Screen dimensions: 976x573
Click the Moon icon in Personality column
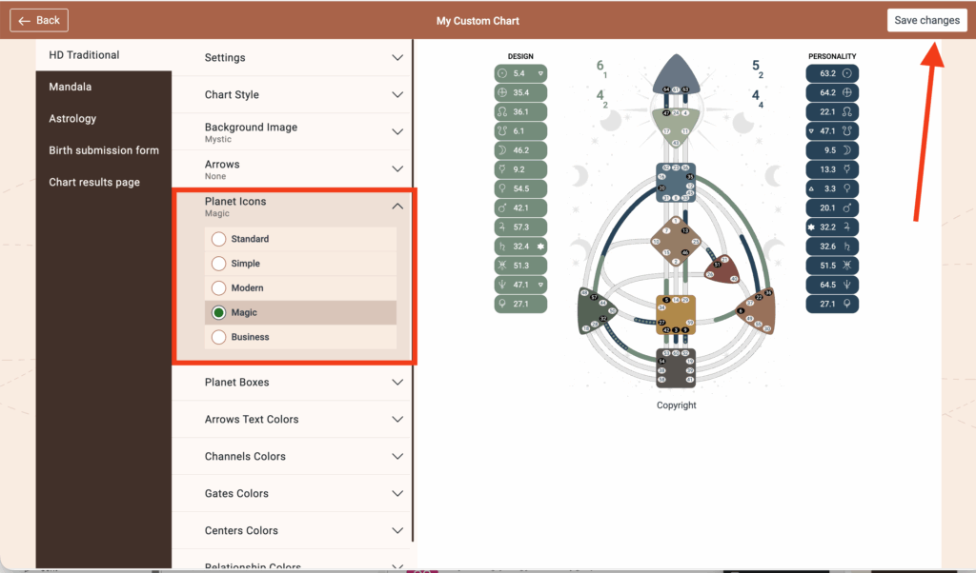[x=847, y=150]
